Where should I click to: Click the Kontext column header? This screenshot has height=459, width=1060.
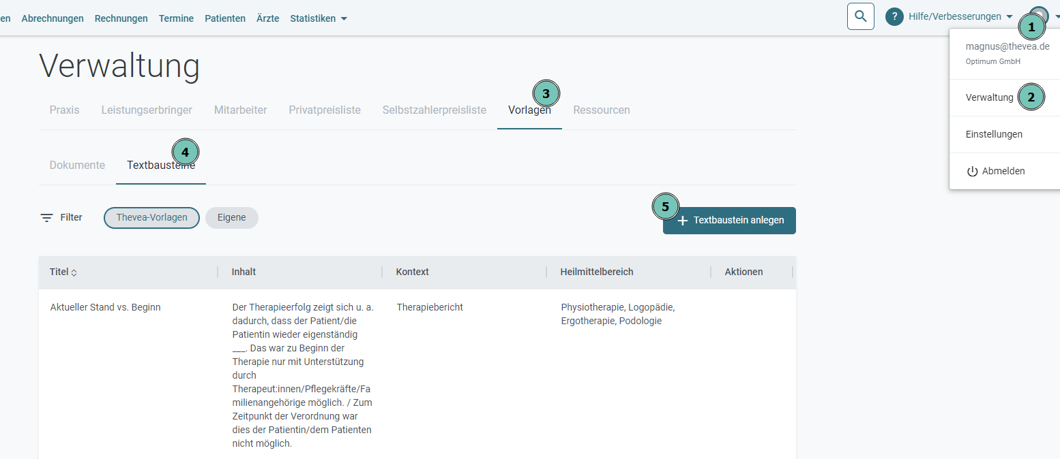tap(413, 272)
